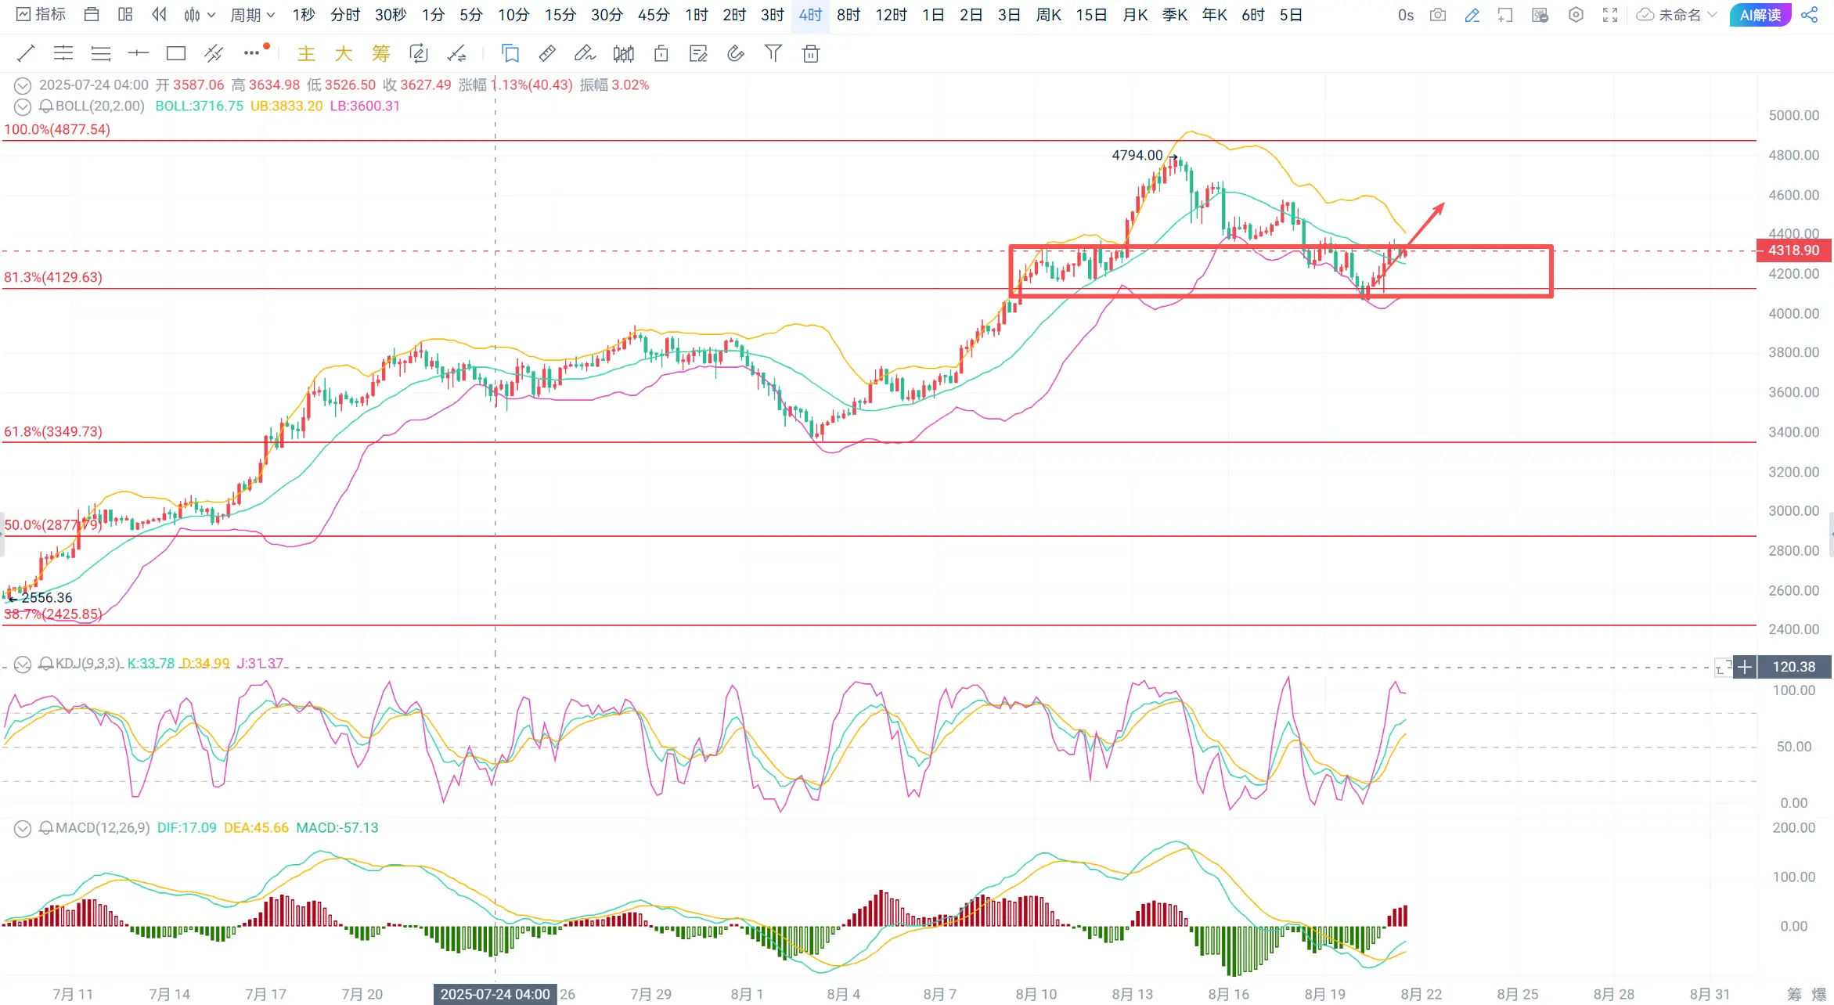1834x1005 pixels.
Task: Click the rewind replay icon
Action: pos(159,14)
